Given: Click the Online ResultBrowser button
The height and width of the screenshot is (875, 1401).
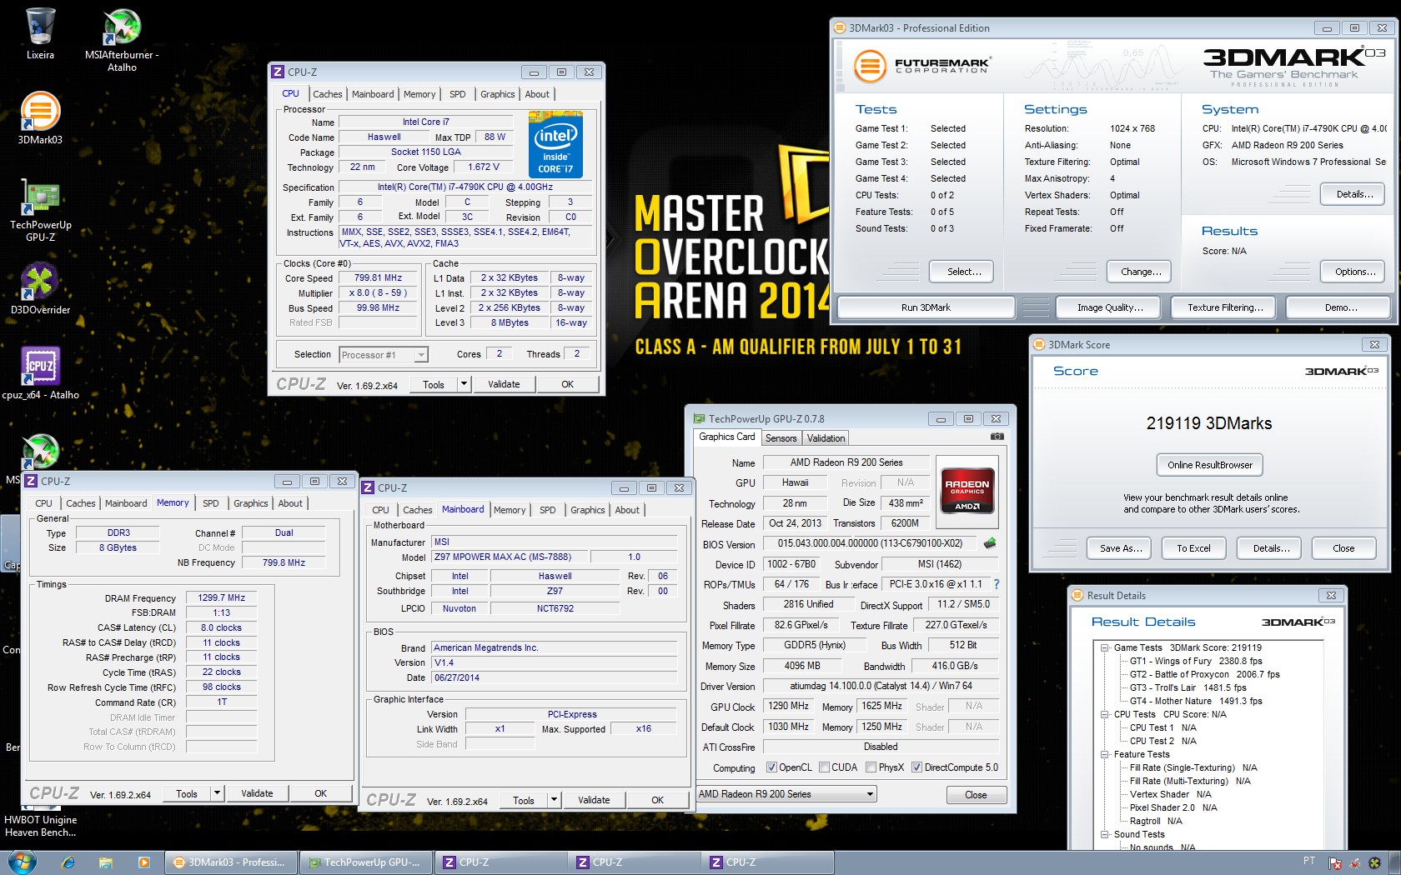Looking at the screenshot, I should pos(1209,465).
